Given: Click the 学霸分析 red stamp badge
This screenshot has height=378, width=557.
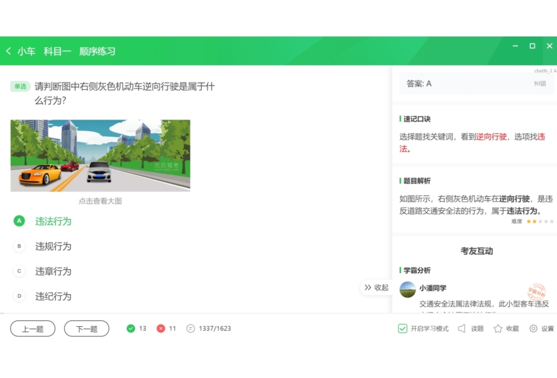Looking at the screenshot, I should pyautogui.click(x=537, y=292).
